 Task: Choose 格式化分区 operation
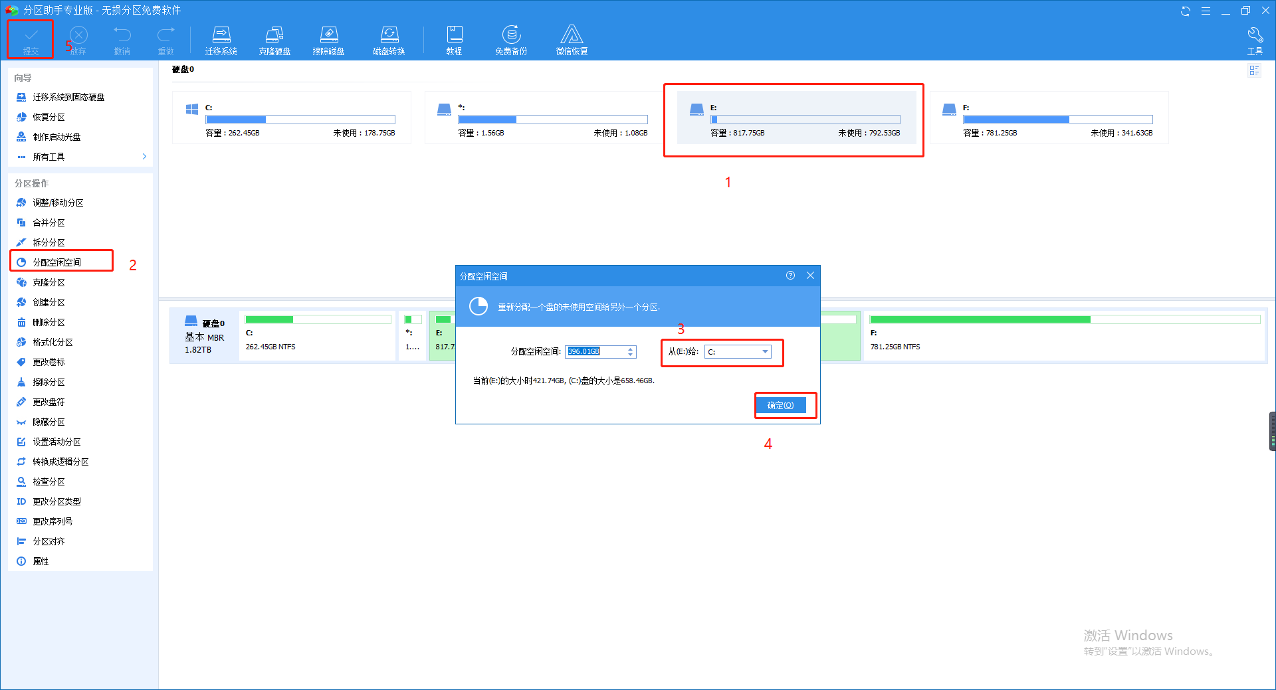(53, 342)
